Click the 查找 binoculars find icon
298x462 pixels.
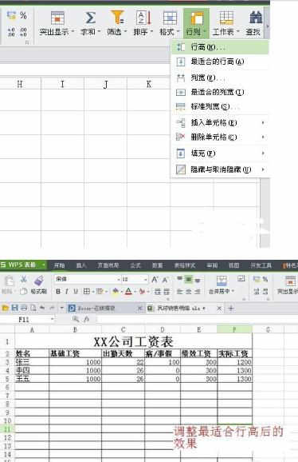pyautogui.click(x=256, y=18)
